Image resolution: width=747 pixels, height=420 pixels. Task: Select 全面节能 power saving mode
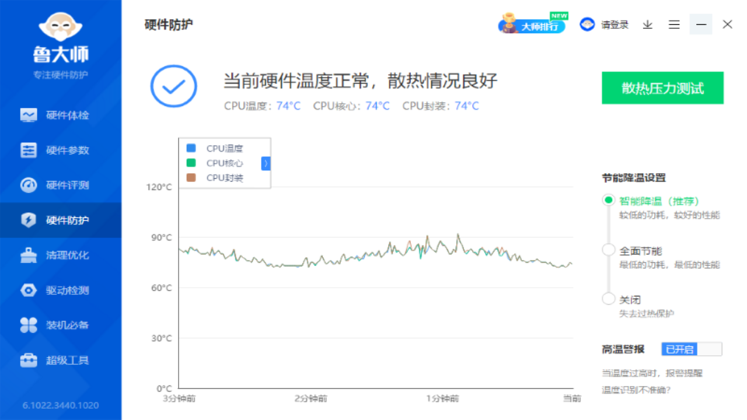point(608,250)
